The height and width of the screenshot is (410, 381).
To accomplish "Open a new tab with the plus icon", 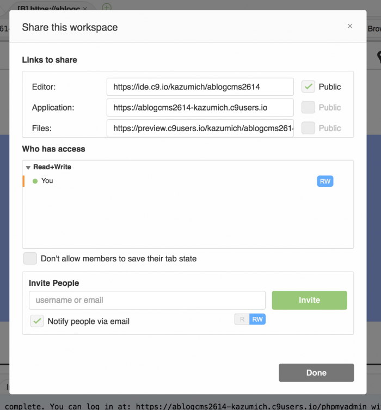I will click(106, 7).
